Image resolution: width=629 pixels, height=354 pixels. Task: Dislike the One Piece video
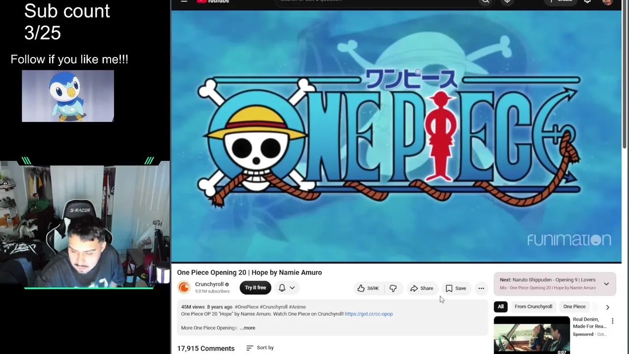click(393, 288)
